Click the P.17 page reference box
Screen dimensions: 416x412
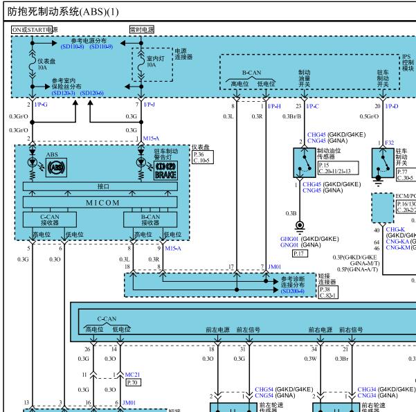coord(300,254)
